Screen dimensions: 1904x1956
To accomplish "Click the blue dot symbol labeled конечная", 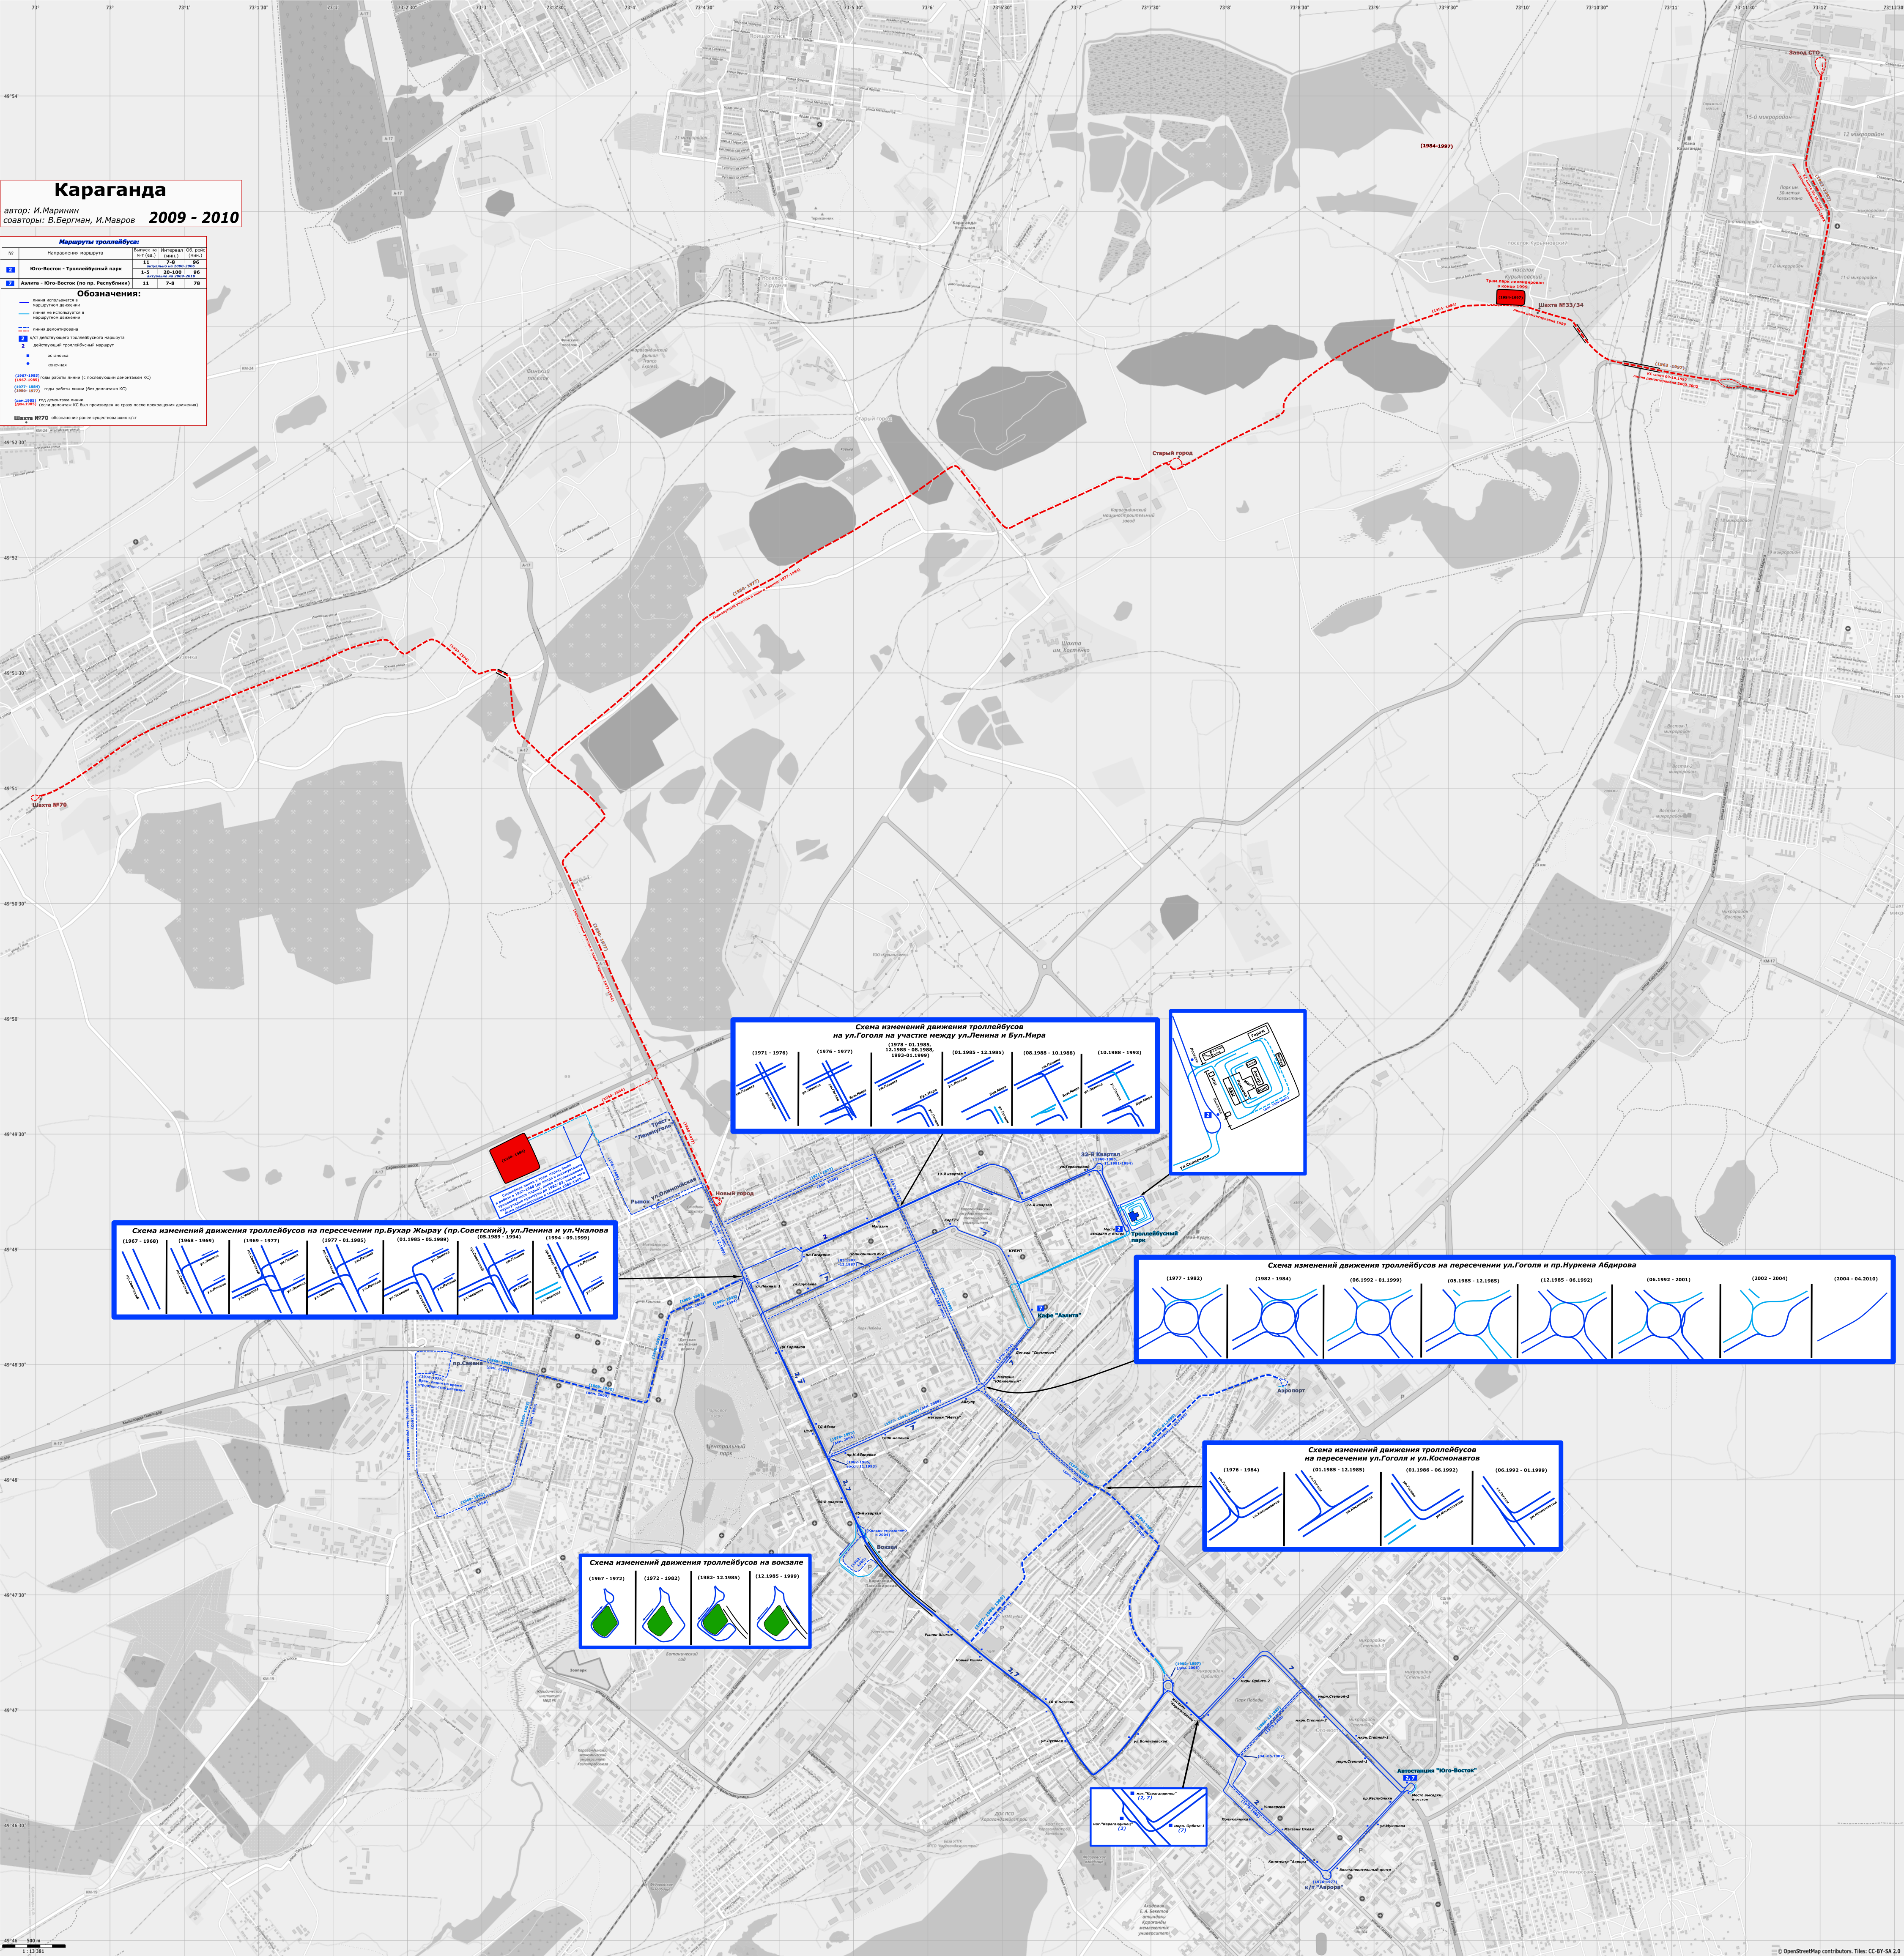I will (28, 364).
